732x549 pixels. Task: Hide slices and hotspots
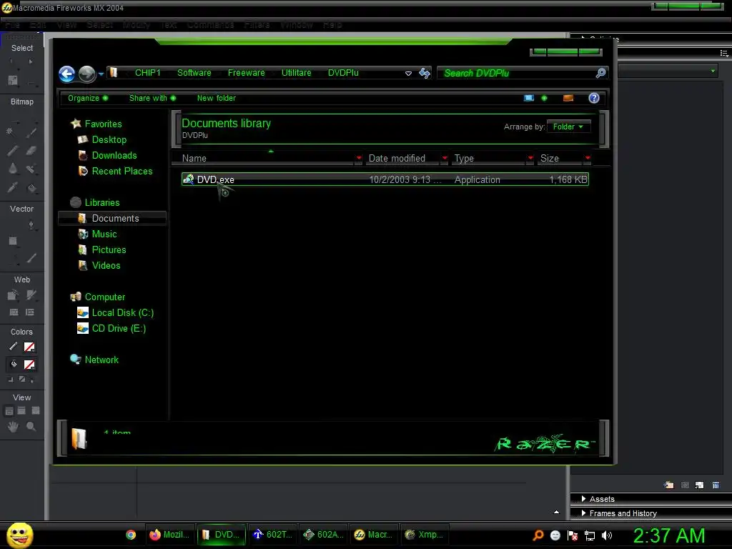click(14, 312)
